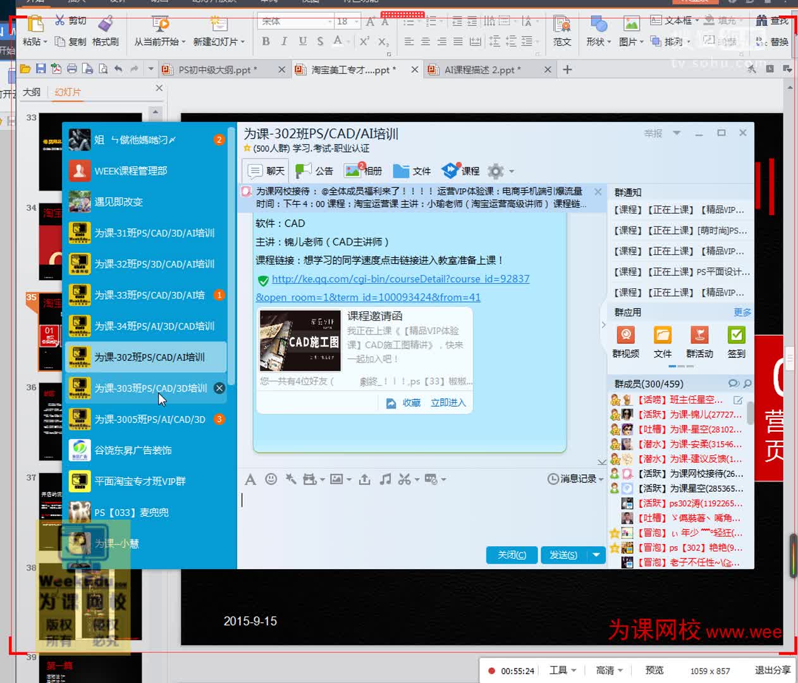
Task: Click the 格式刷 format painter
Action: coord(105,31)
